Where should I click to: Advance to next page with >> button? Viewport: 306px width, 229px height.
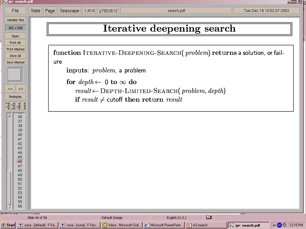point(21,89)
